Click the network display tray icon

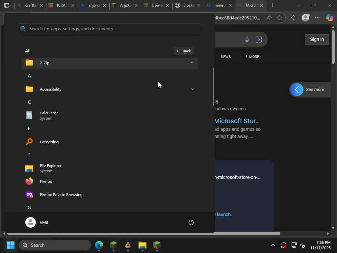pyautogui.click(x=294, y=245)
